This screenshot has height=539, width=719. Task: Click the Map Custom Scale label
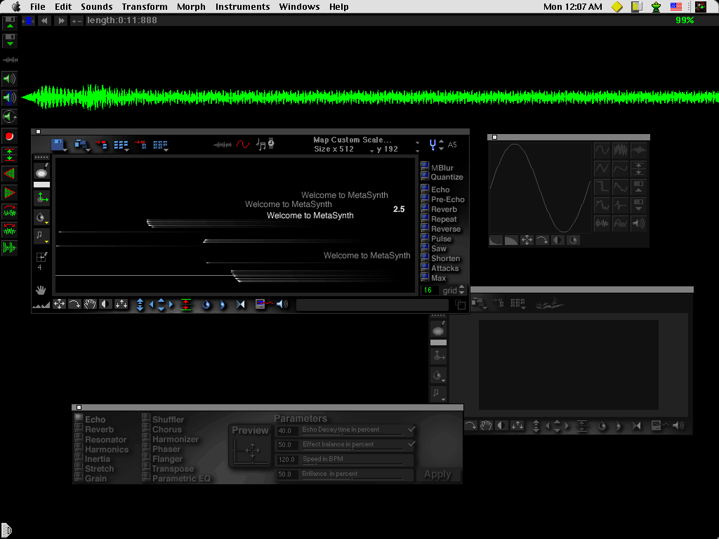tap(352, 140)
